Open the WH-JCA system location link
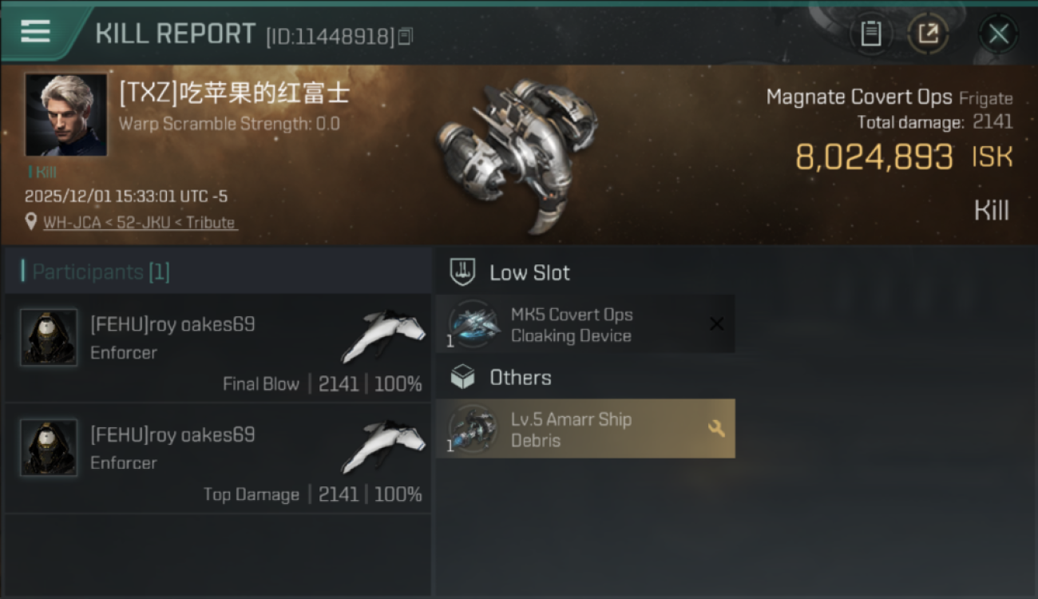 (x=140, y=223)
